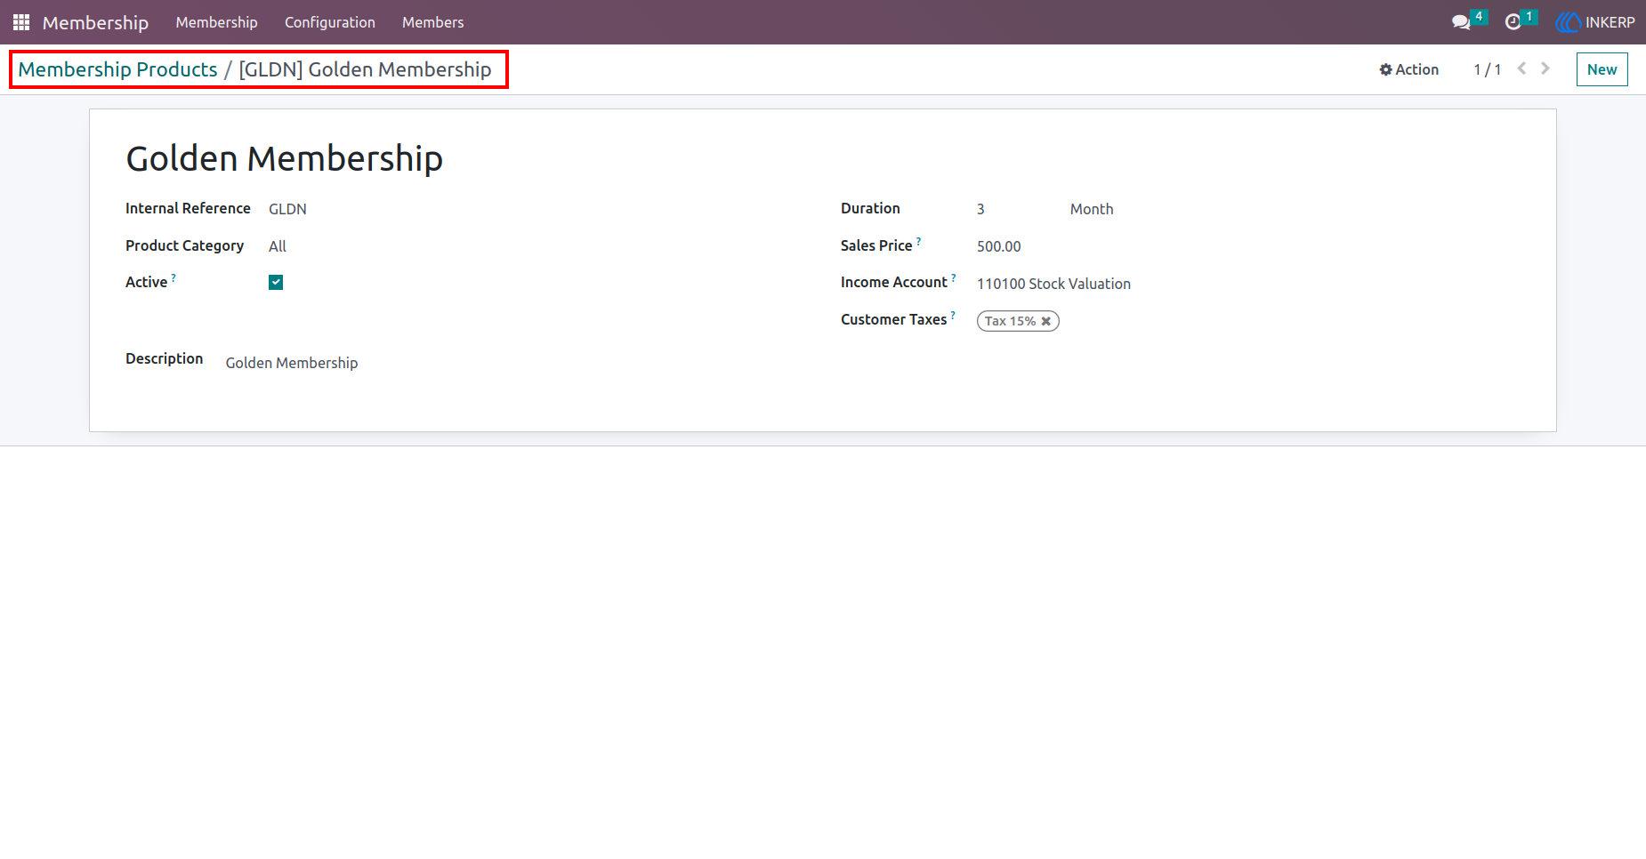Screen dimensions: 1646x859
Task: Open the Members menu
Action: 432,22
